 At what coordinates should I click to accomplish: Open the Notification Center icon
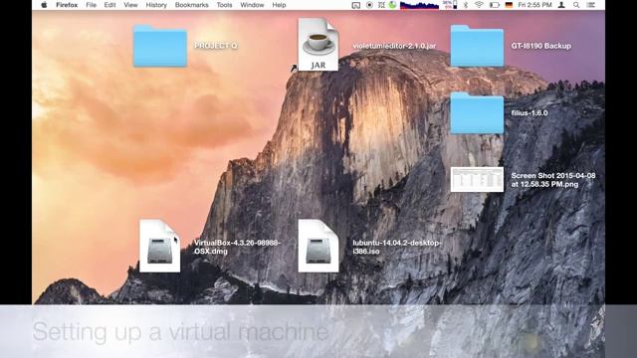tap(591, 5)
